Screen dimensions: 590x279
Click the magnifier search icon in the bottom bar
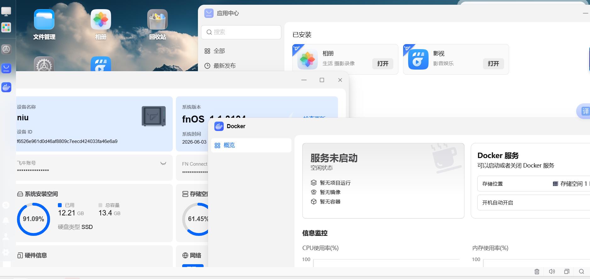point(582,271)
